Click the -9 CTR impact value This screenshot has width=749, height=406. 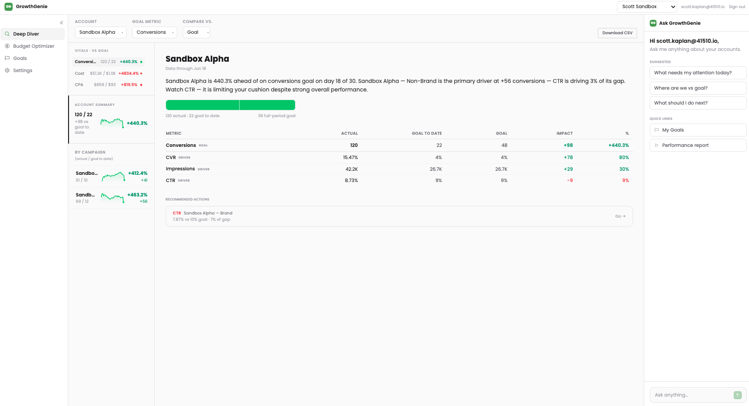point(570,180)
